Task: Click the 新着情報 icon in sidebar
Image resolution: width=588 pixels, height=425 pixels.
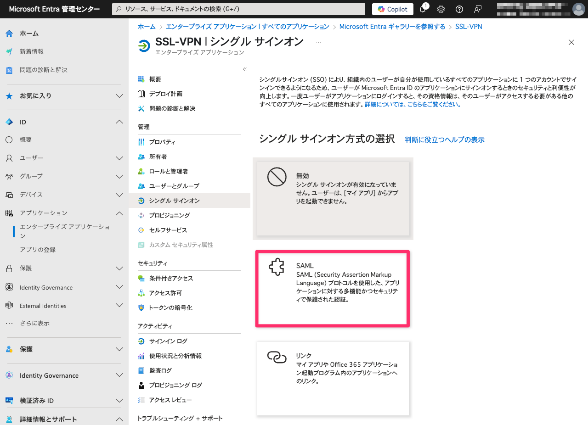Action: pos(9,52)
